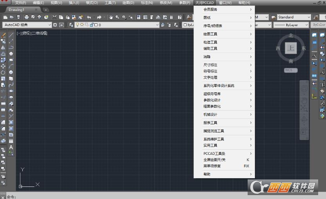Click 东 on the ViewCube compass

click(x=304, y=48)
